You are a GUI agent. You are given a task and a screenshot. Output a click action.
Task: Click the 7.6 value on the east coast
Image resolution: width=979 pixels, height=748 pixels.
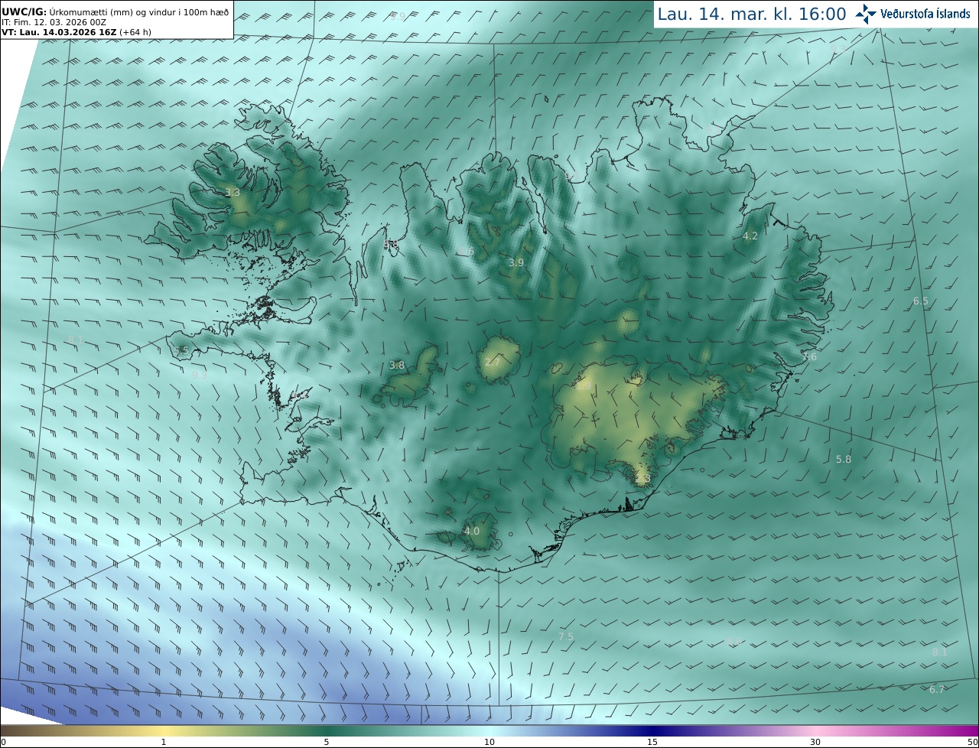pyautogui.click(x=809, y=357)
